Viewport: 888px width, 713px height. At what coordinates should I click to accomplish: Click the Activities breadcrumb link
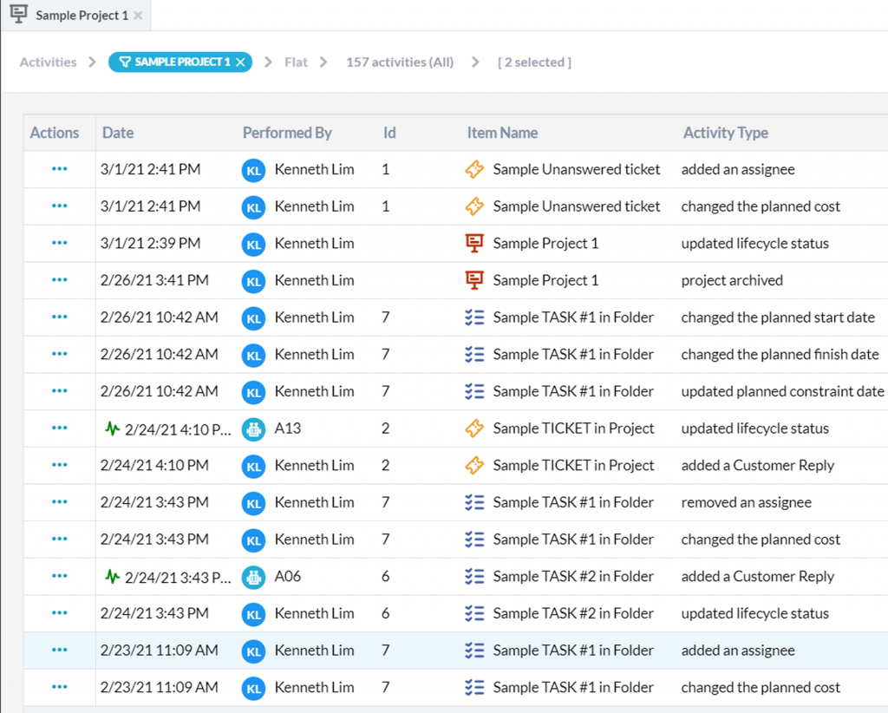(48, 62)
